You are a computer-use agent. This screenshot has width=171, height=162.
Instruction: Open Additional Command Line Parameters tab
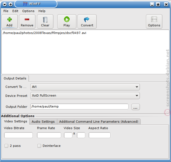(99, 122)
